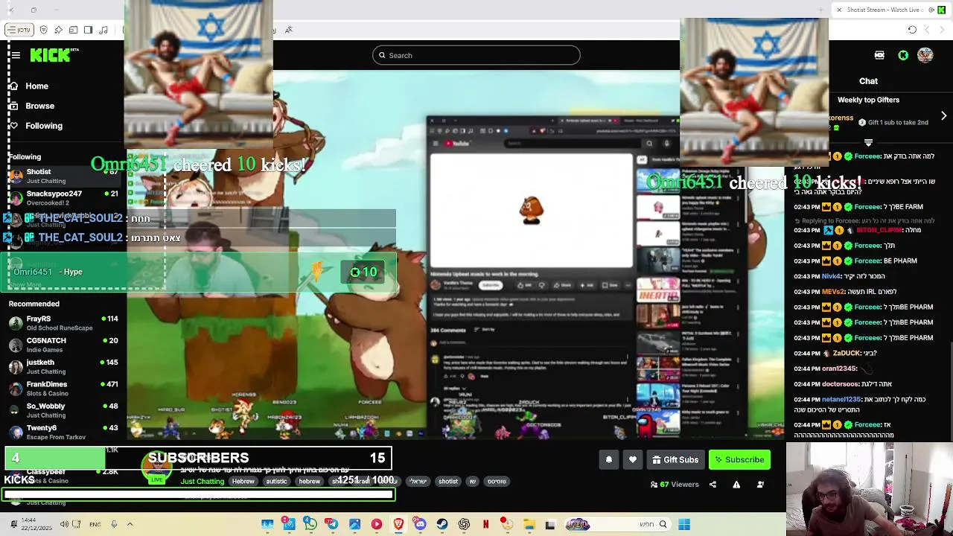The width and height of the screenshot is (953, 536).
Task: Open the Kick hamburger menu
Action: [x=15, y=55]
